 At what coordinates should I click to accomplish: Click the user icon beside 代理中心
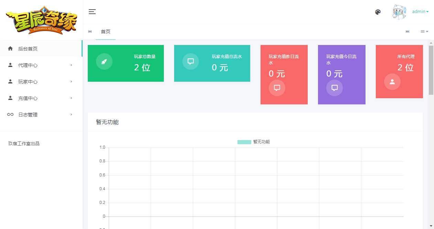10,65
